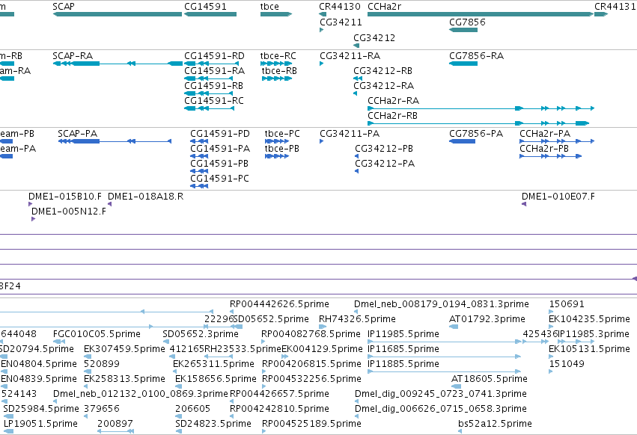This screenshot has width=637, height=435.
Task: Click EST RP004532256.5prime
Action: point(311,379)
